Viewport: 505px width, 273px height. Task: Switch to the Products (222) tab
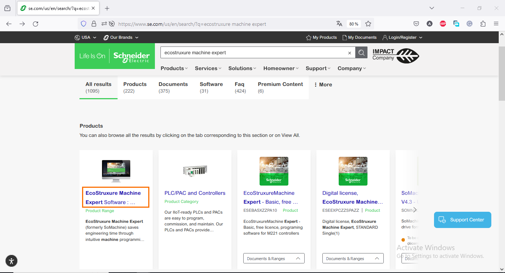coord(135,87)
